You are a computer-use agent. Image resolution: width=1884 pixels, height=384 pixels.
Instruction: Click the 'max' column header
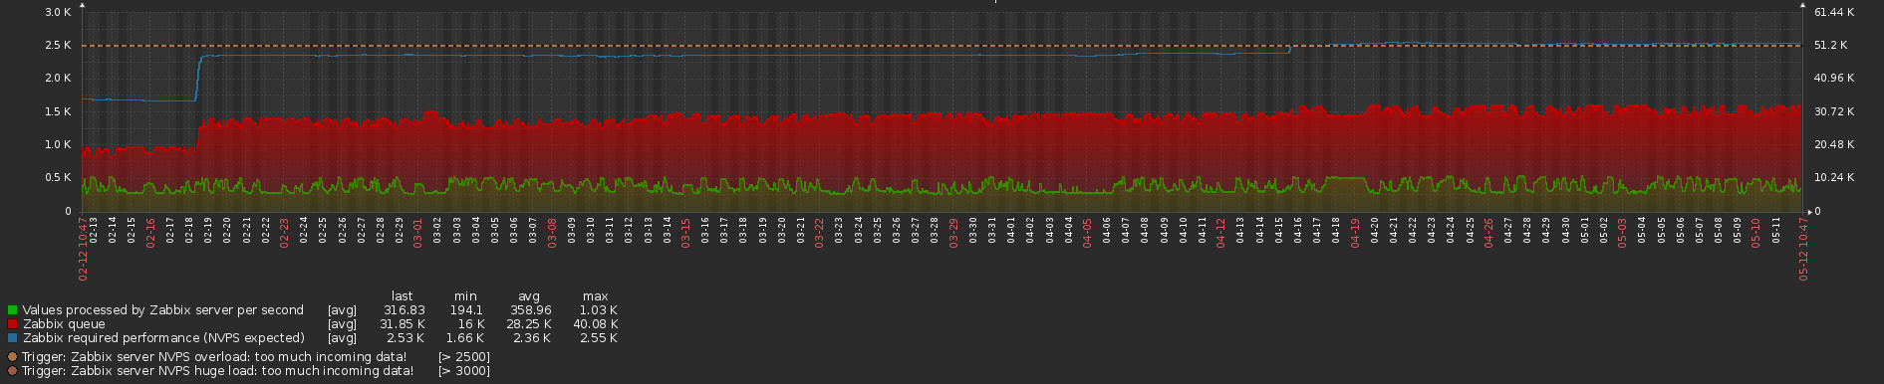(x=596, y=296)
